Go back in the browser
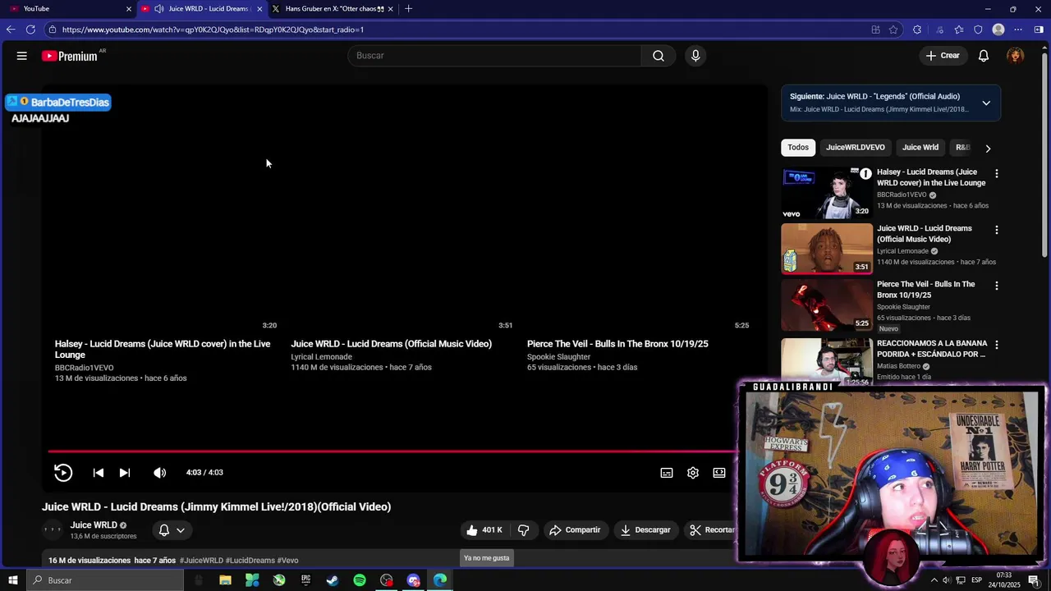This screenshot has height=591, width=1051. 11,30
